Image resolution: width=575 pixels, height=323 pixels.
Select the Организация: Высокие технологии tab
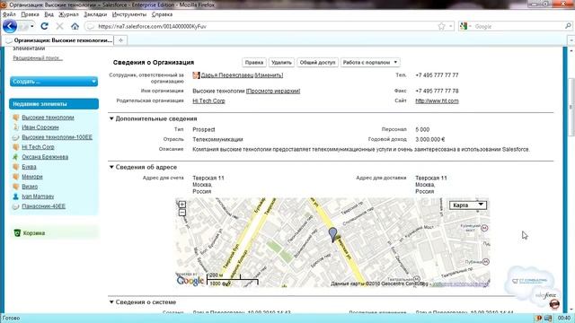(58, 40)
